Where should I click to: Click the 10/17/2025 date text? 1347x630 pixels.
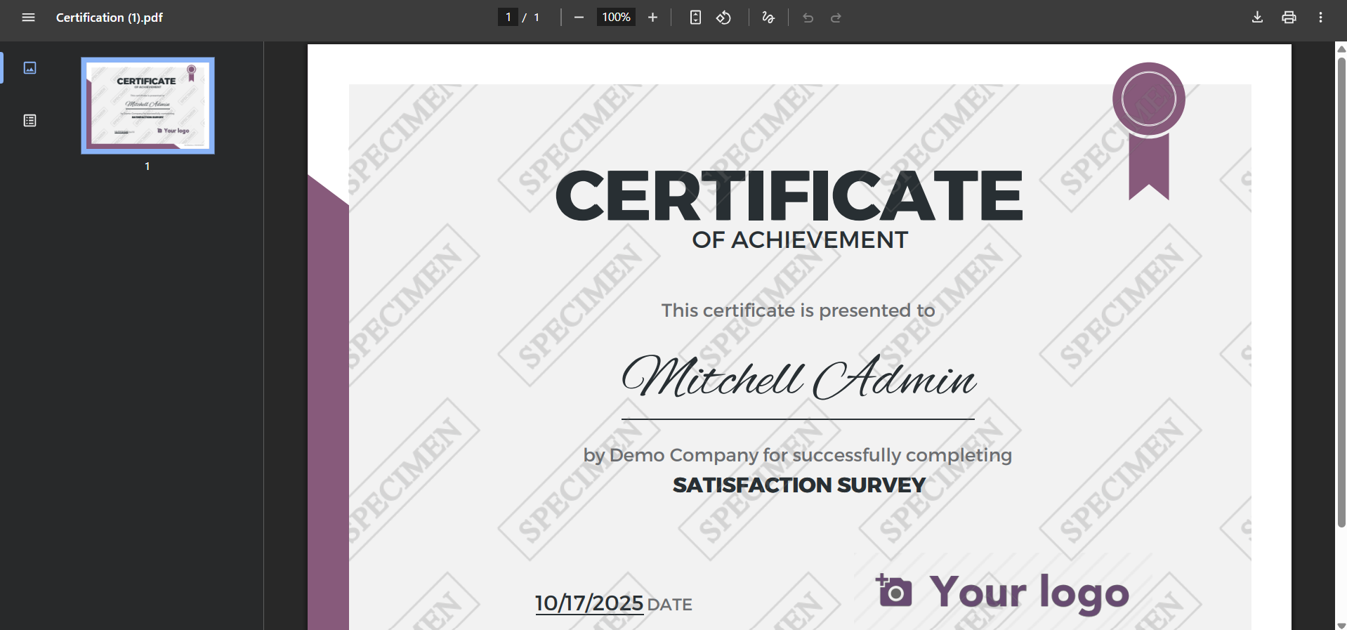589,603
